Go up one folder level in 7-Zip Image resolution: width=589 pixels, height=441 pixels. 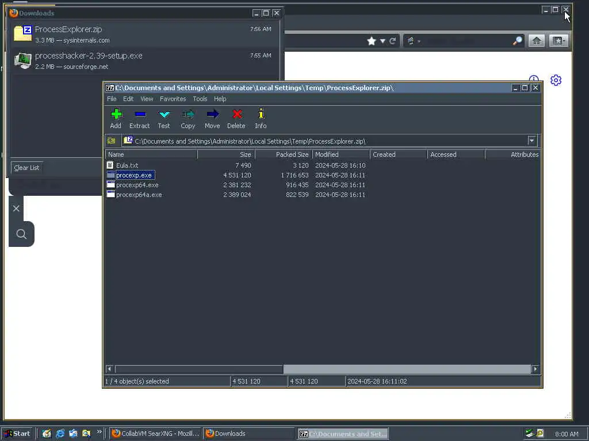(x=111, y=141)
